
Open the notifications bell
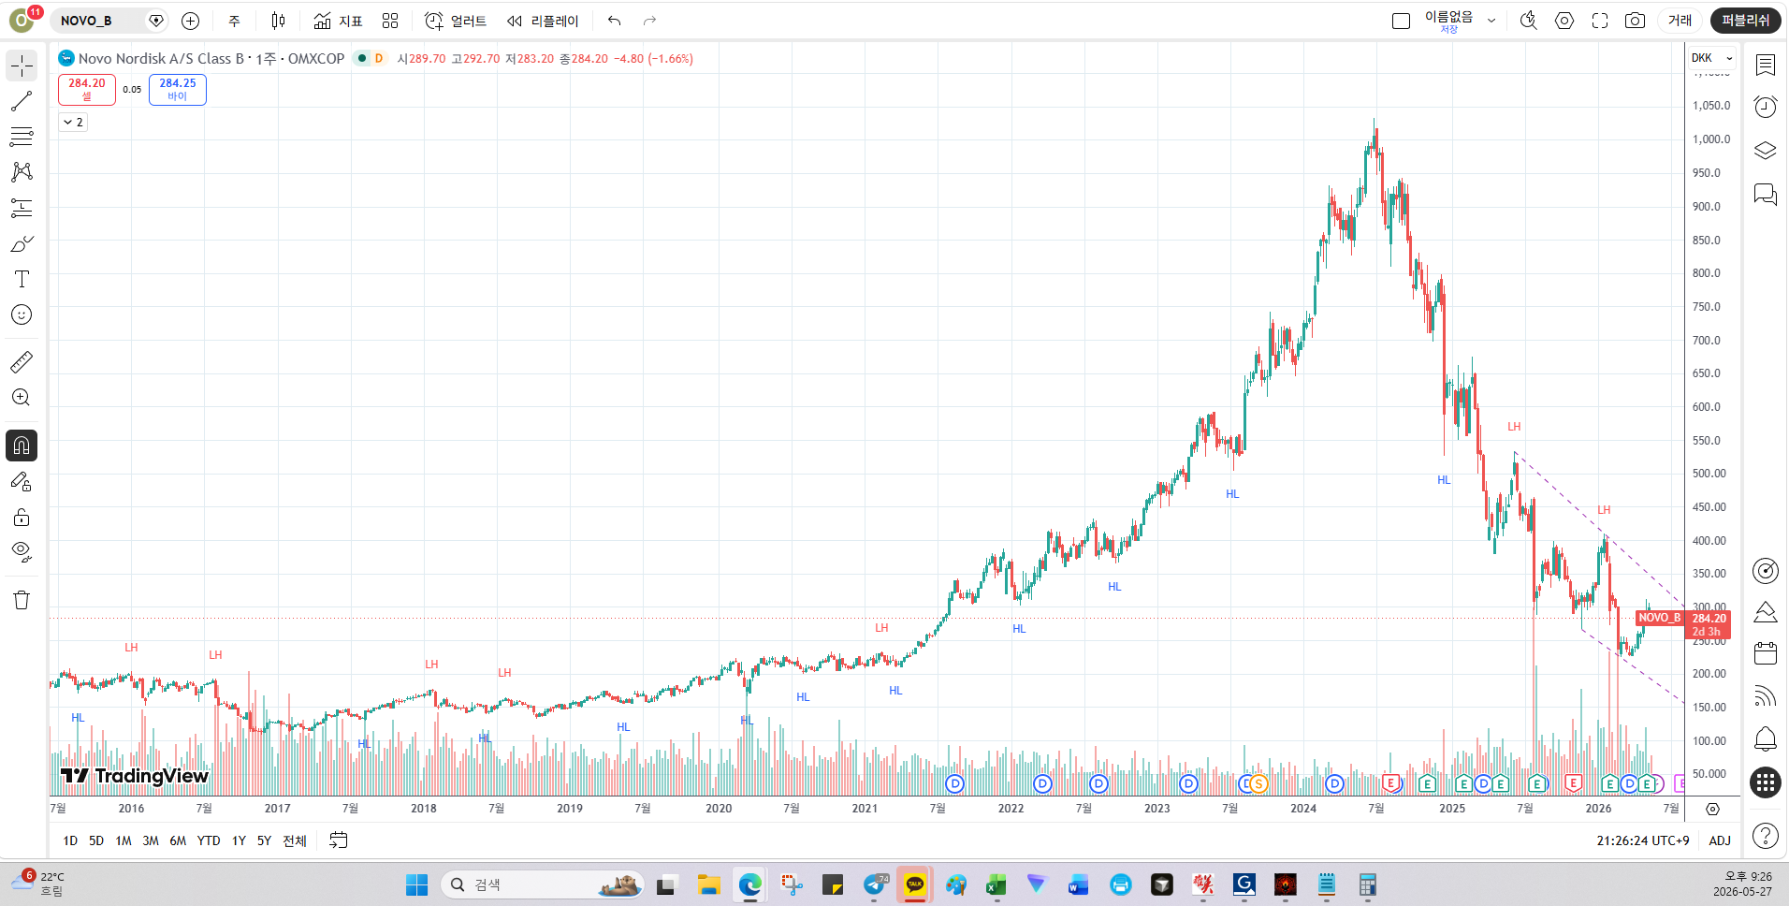coord(1766,738)
